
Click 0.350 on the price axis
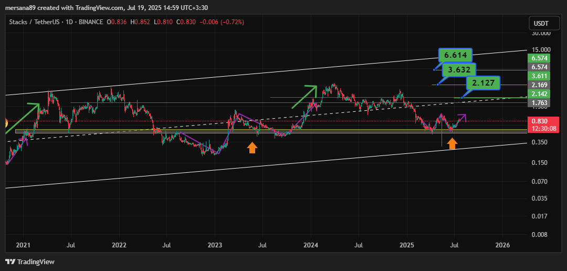click(539, 142)
